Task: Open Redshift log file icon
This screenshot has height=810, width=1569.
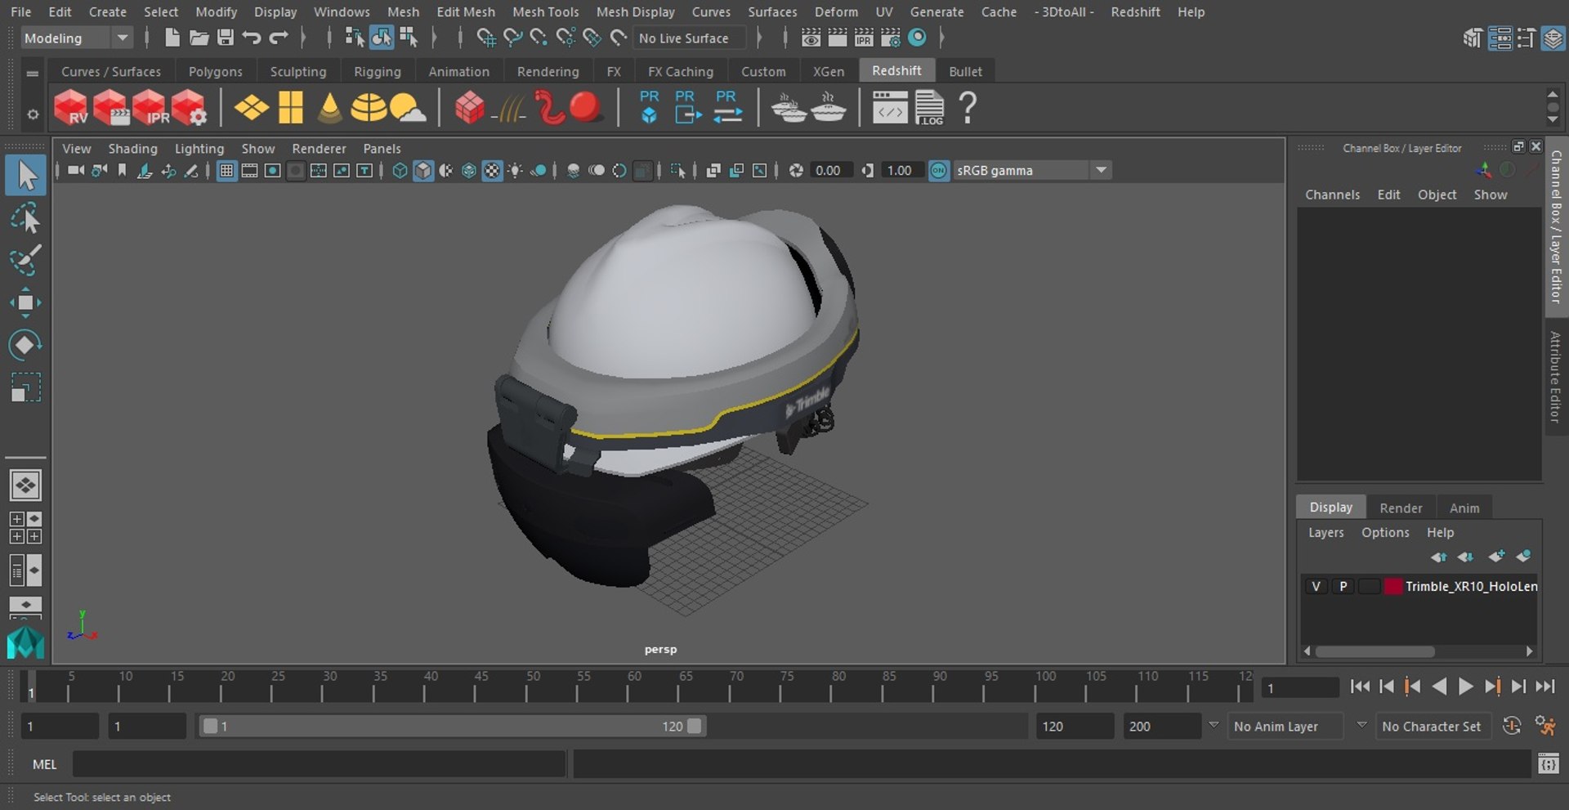Action: 929,107
